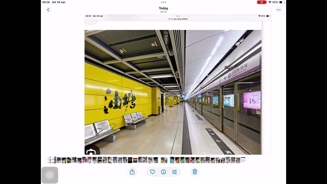Tap the Wi-Fi status icon
327x184 pixels.
pos(270,2)
